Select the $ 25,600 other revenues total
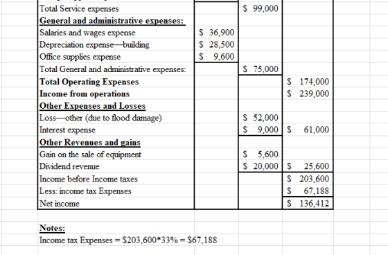The height and width of the screenshot is (255, 388). coord(308,166)
